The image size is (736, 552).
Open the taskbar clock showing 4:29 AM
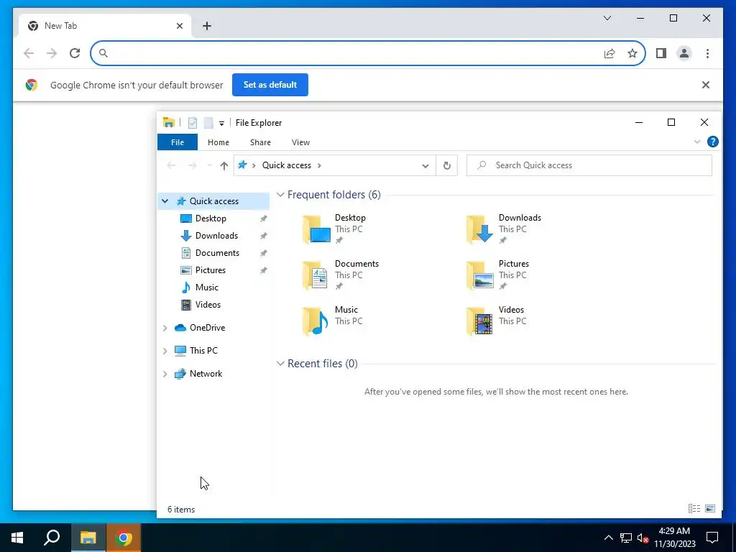674,538
